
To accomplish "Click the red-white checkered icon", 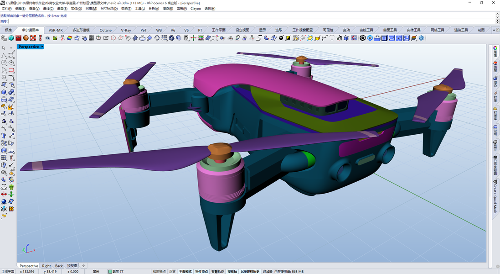I will (33, 38).
